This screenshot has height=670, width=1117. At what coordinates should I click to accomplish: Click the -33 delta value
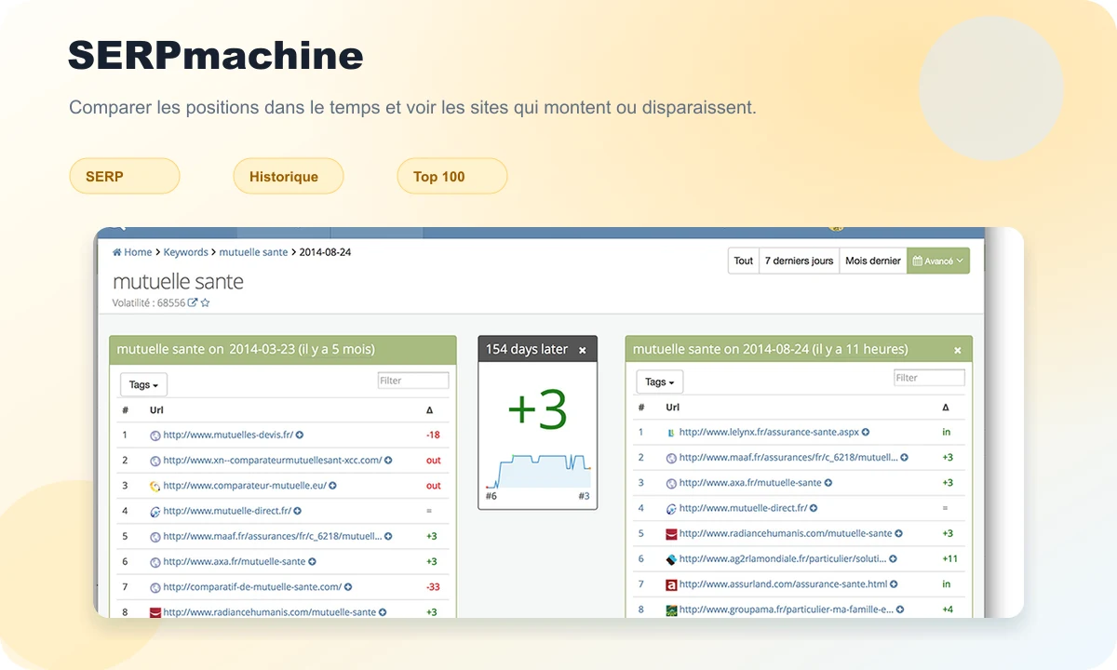[x=433, y=587]
